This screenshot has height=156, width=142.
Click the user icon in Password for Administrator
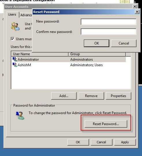click(20, 116)
